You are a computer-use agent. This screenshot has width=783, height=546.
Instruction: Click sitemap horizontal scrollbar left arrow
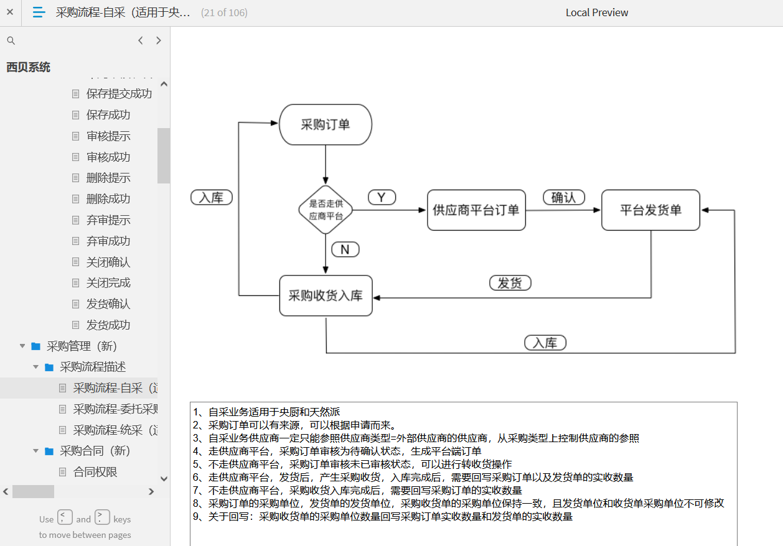[x=6, y=492]
